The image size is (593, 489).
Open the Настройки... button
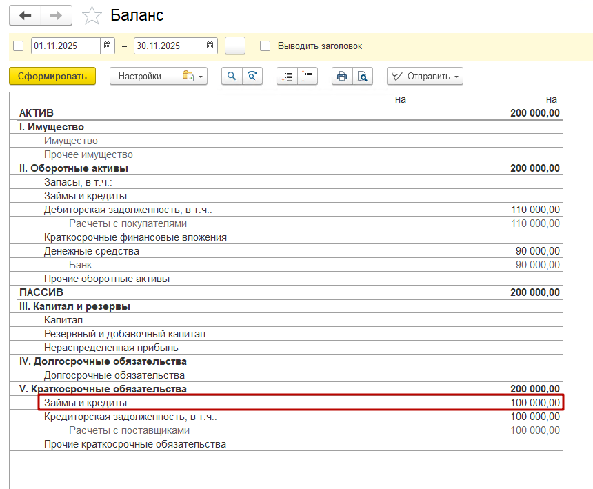[x=143, y=77]
